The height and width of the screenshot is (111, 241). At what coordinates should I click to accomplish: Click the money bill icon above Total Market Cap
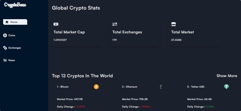[x=56, y=24]
